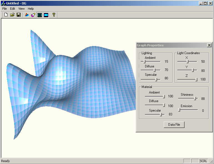Open the Edit menu
Screen dimensions: 214x164
(13, 9)
